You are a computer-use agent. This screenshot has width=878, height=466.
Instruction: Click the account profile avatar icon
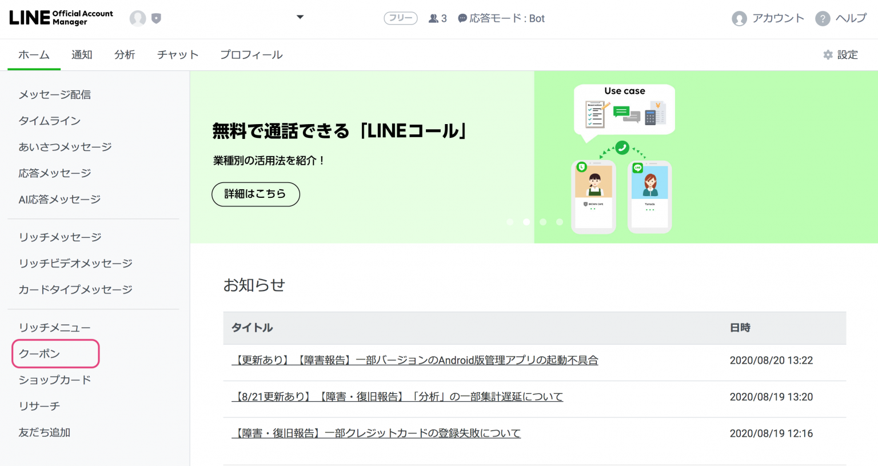click(138, 18)
